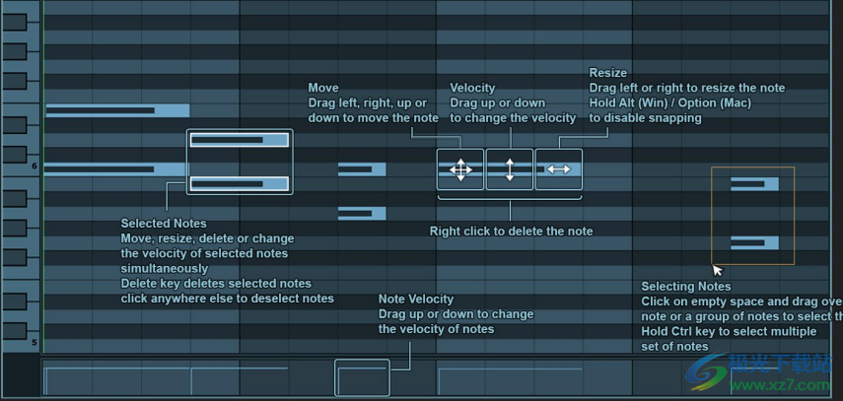Click the Selecting Notes help heading
This screenshot has width=843, height=401.
click(686, 287)
